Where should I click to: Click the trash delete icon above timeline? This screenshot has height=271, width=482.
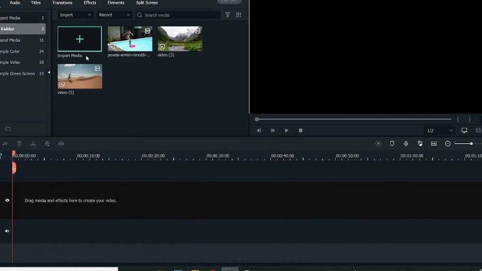click(x=19, y=144)
